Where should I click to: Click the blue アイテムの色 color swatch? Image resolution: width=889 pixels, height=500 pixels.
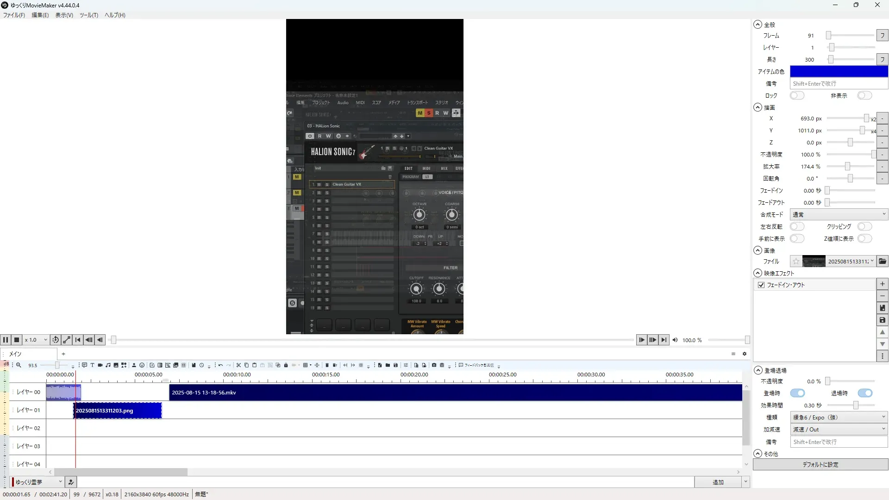(x=839, y=71)
